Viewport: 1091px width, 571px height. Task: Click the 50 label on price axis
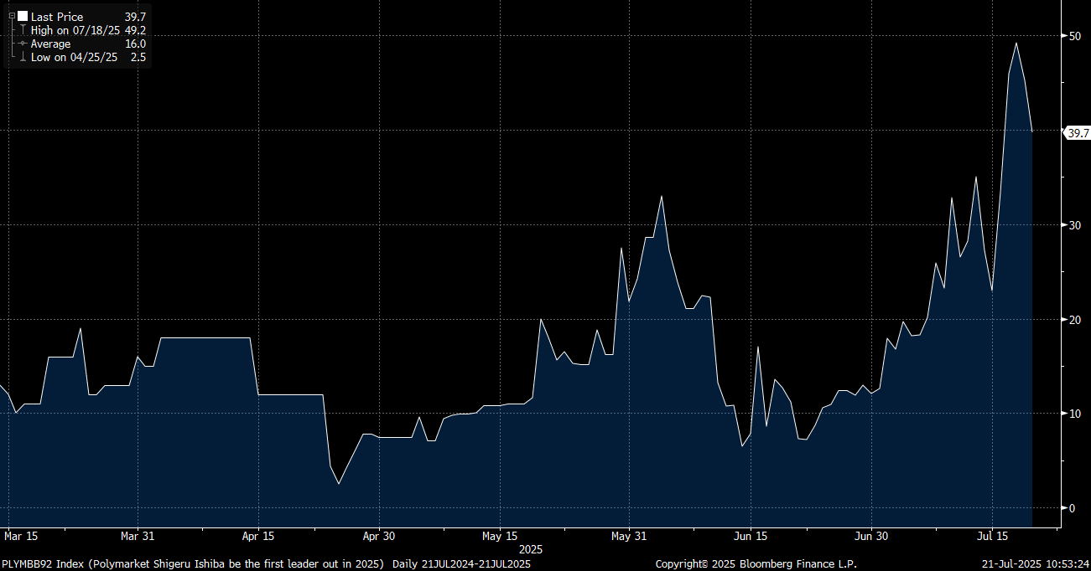(1074, 36)
